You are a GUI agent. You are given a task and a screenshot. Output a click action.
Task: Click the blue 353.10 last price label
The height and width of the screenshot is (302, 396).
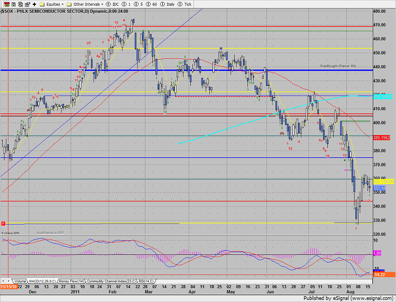coord(379,188)
